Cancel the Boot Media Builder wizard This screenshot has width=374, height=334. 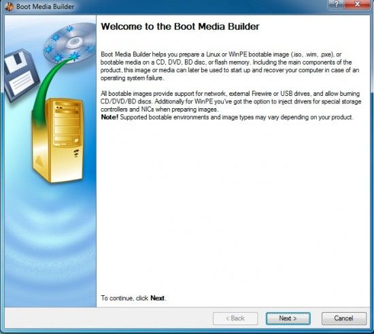coord(343,318)
